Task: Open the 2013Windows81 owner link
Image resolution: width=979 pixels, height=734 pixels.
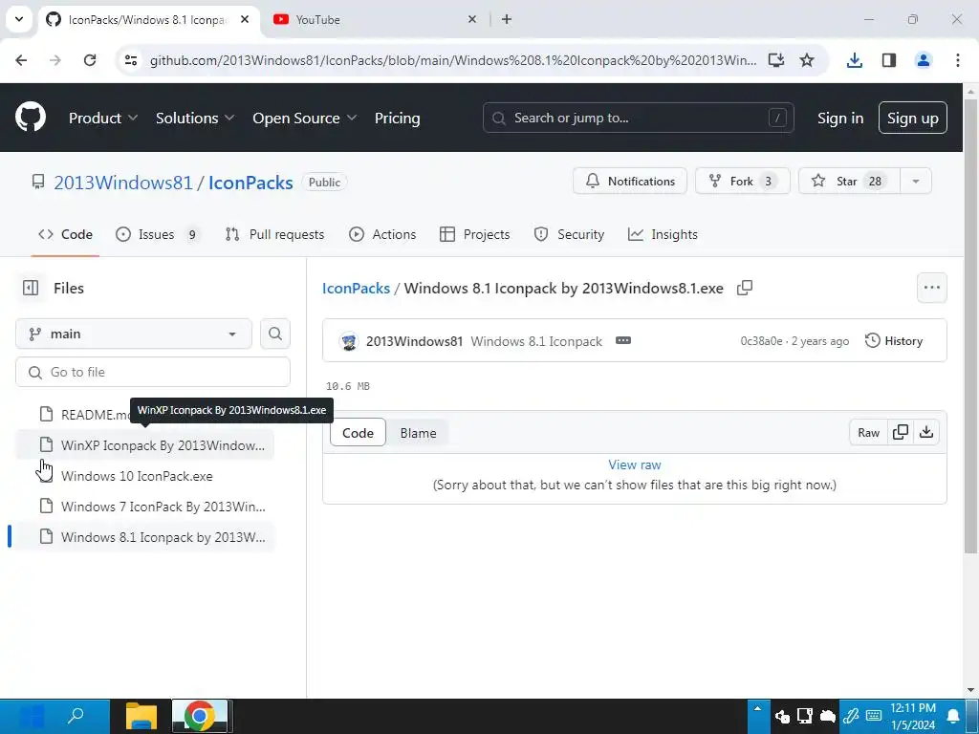Action: point(123,183)
